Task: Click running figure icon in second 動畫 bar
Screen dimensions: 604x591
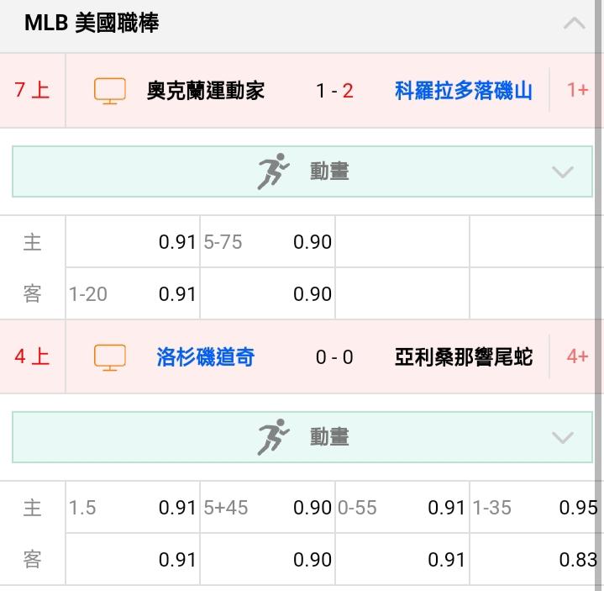Action: pyautogui.click(x=273, y=437)
